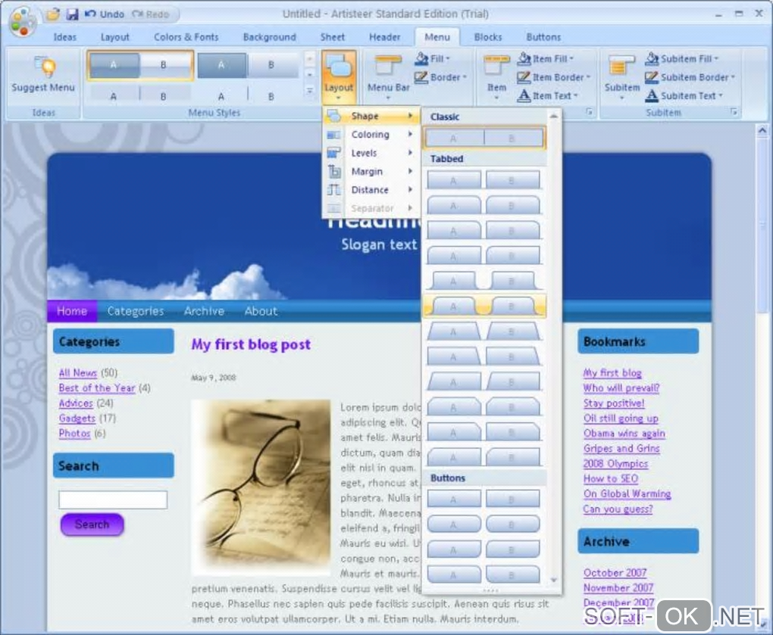This screenshot has width=773, height=635.
Task: Click the shape gallery scroll down arrow
Action: 554,580
